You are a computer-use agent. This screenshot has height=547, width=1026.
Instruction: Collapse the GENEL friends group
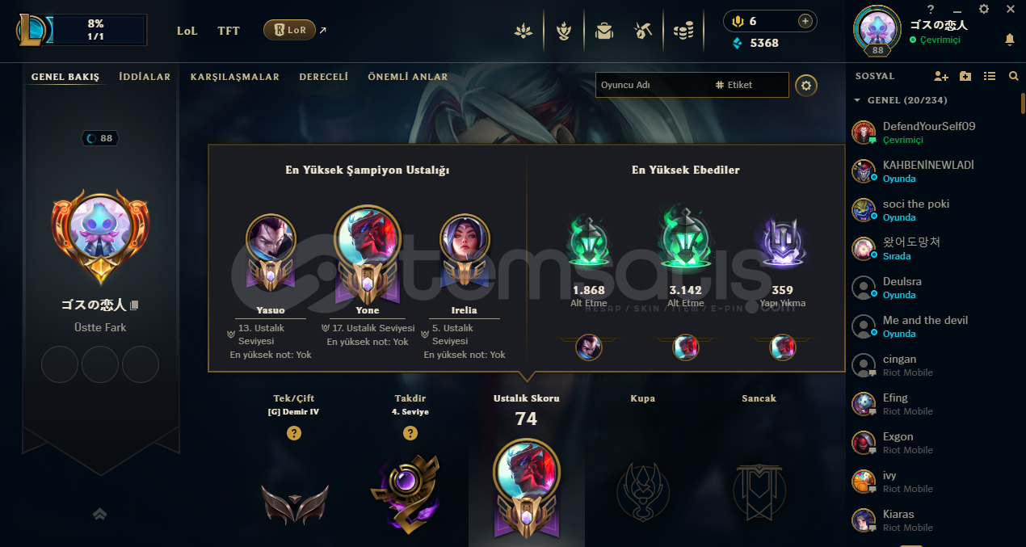857,100
